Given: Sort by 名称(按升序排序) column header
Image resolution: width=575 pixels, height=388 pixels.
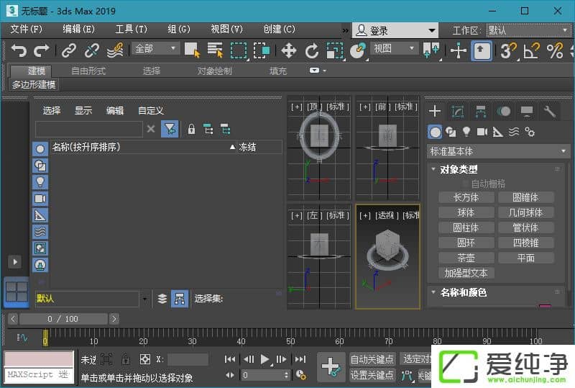Looking at the screenshot, I should (144, 148).
